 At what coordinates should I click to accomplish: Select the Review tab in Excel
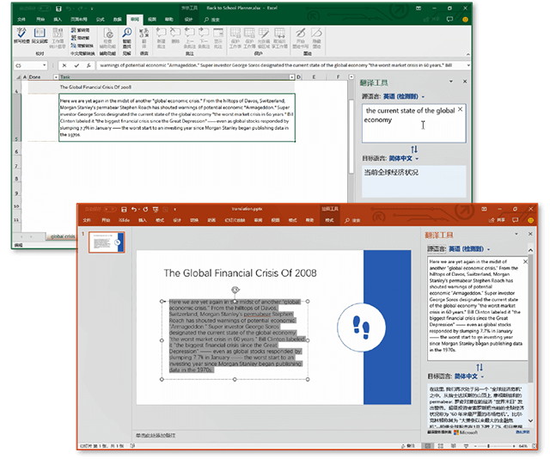135,19
